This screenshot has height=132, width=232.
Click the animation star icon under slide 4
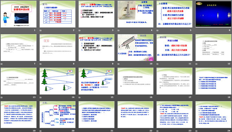[x=118, y=31]
